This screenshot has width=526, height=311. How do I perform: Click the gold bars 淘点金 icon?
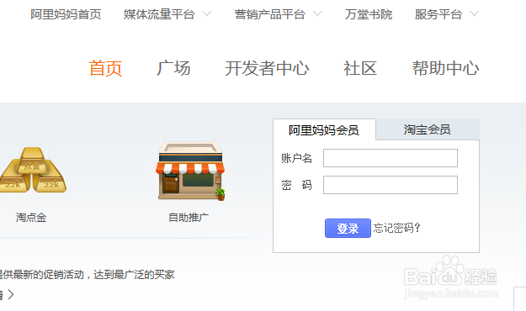(33, 171)
